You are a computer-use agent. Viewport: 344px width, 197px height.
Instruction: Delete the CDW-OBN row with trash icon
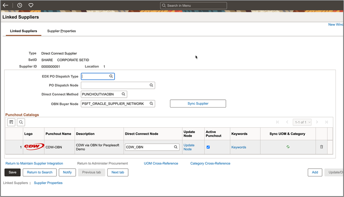click(x=322, y=147)
